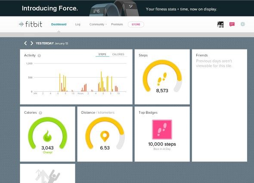
Task: Click the location pin distance icon
Action: (x=105, y=136)
